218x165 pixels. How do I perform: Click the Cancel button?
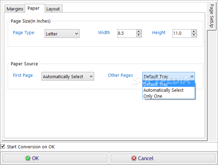(x=163, y=158)
